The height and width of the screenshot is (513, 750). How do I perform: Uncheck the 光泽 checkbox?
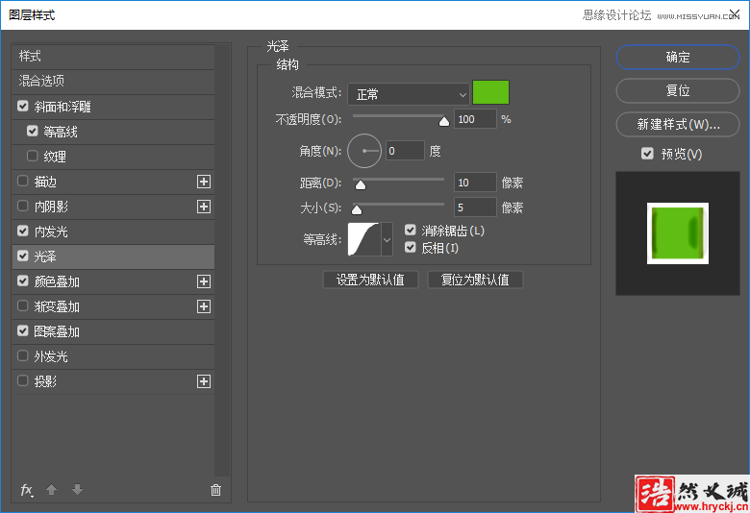pos(23,256)
